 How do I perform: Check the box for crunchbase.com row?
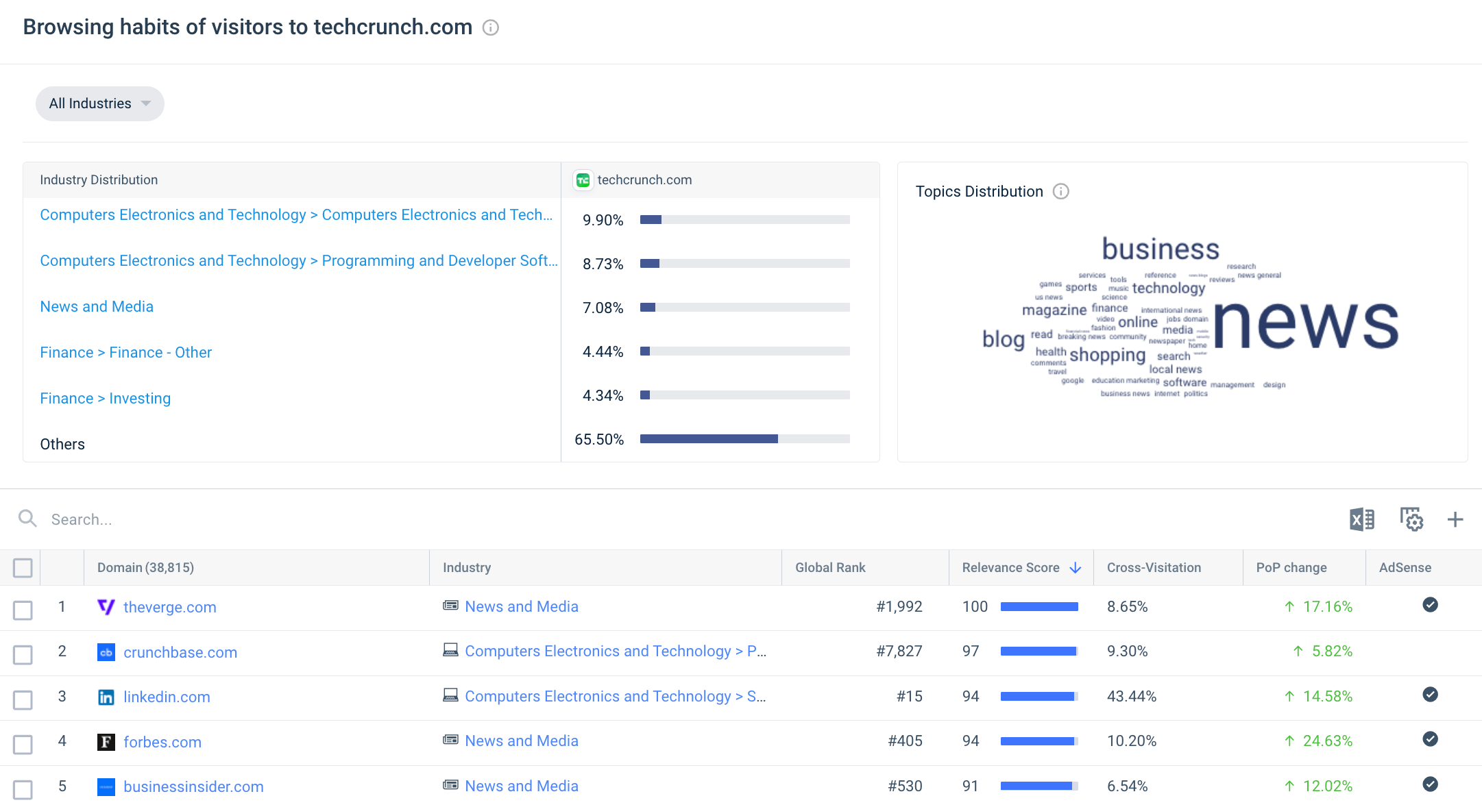(x=23, y=655)
